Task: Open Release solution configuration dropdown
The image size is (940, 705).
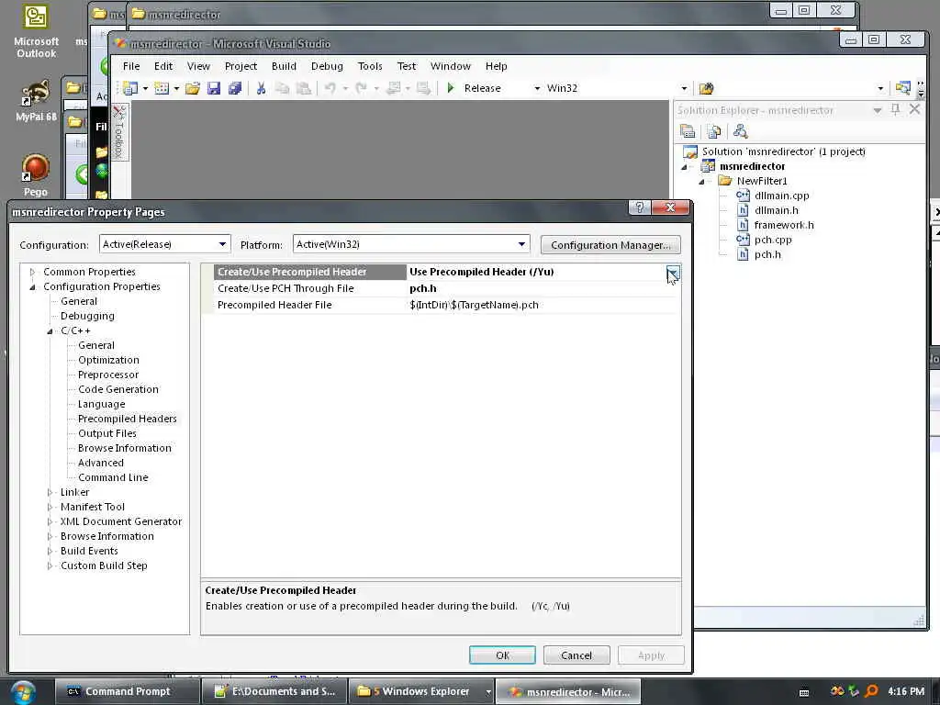Action: click(537, 88)
